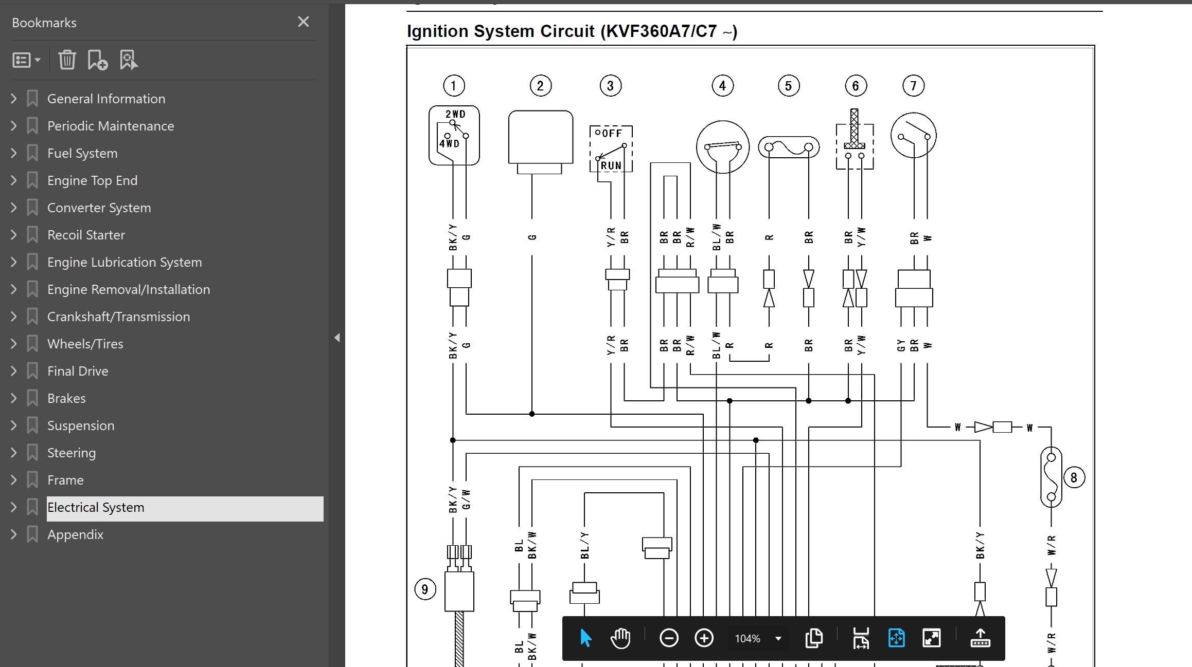1192x667 pixels.
Task: Open the Frame bookmark
Action: coord(65,480)
